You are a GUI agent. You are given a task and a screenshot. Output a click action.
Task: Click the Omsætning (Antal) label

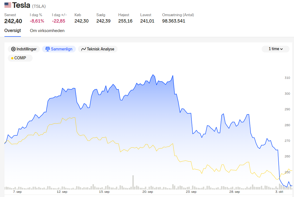point(178,15)
